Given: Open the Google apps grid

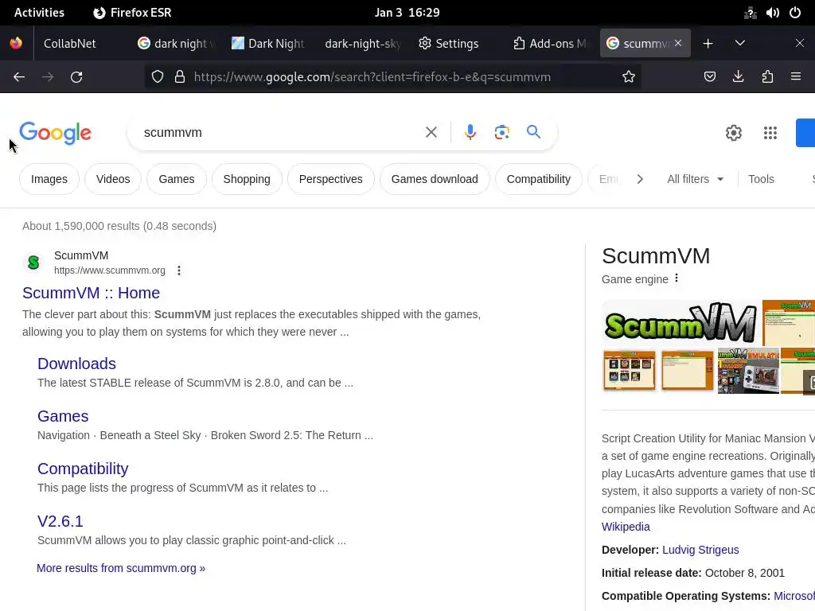Looking at the screenshot, I should pyautogui.click(x=770, y=133).
